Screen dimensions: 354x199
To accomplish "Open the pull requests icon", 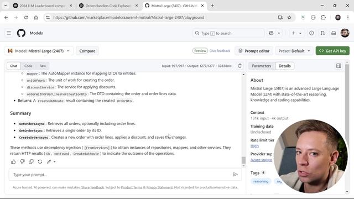I will coord(322,33).
